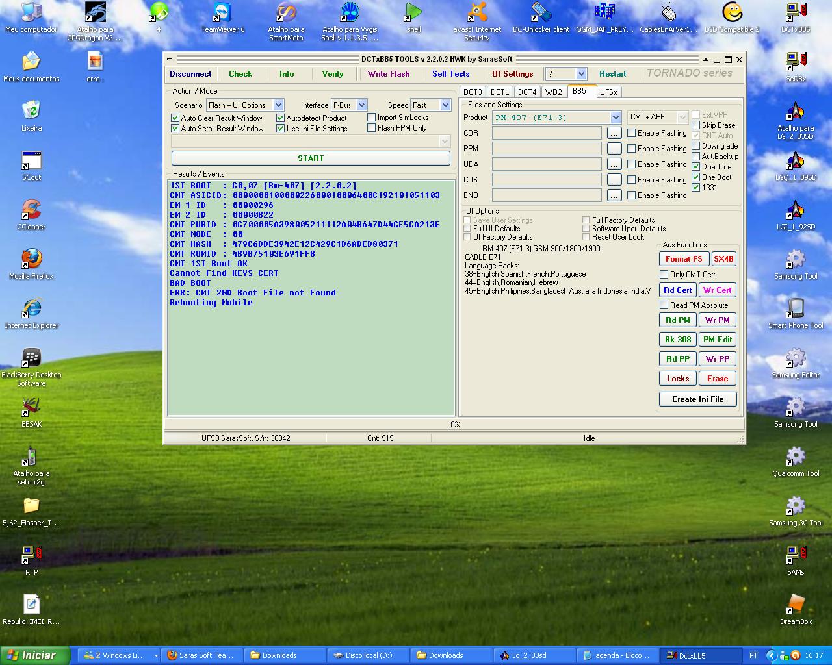The height and width of the screenshot is (665, 832).
Task: Open Samsung 3G Tool icon
Action: point(796,511)
